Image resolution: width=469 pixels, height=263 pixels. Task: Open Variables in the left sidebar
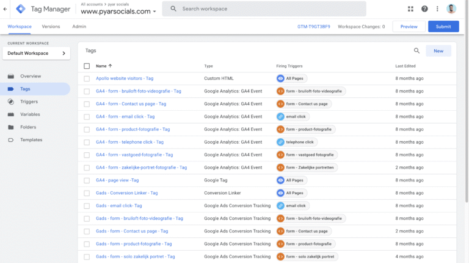coord(30,114)
